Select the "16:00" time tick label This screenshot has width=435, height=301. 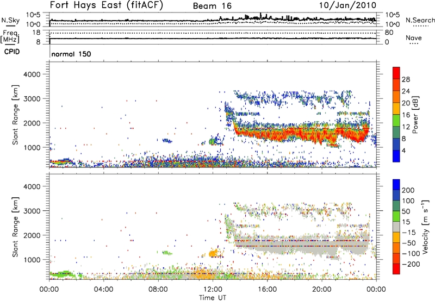pos(267,290)
